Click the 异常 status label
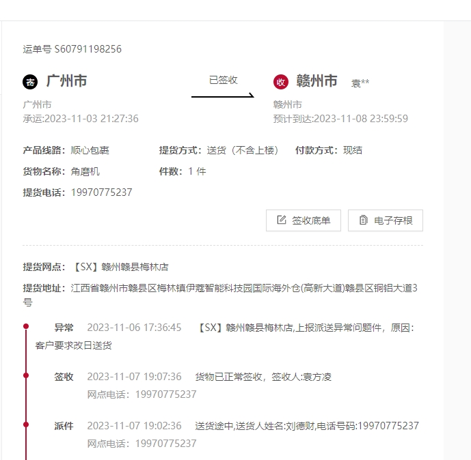This screenshot has height=460, width=471. (64, 328)
